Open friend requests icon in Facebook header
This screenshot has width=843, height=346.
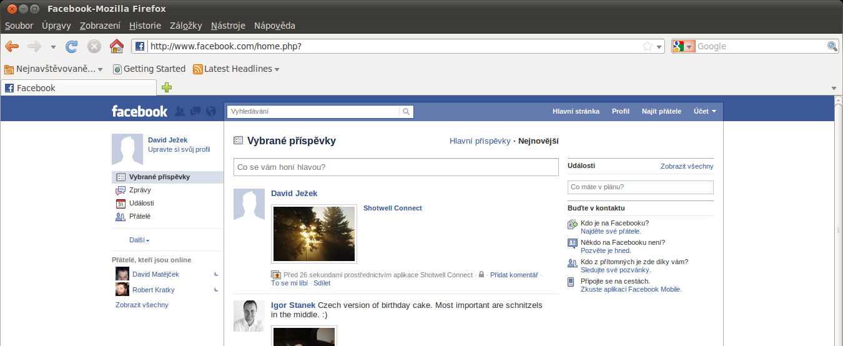180,111
